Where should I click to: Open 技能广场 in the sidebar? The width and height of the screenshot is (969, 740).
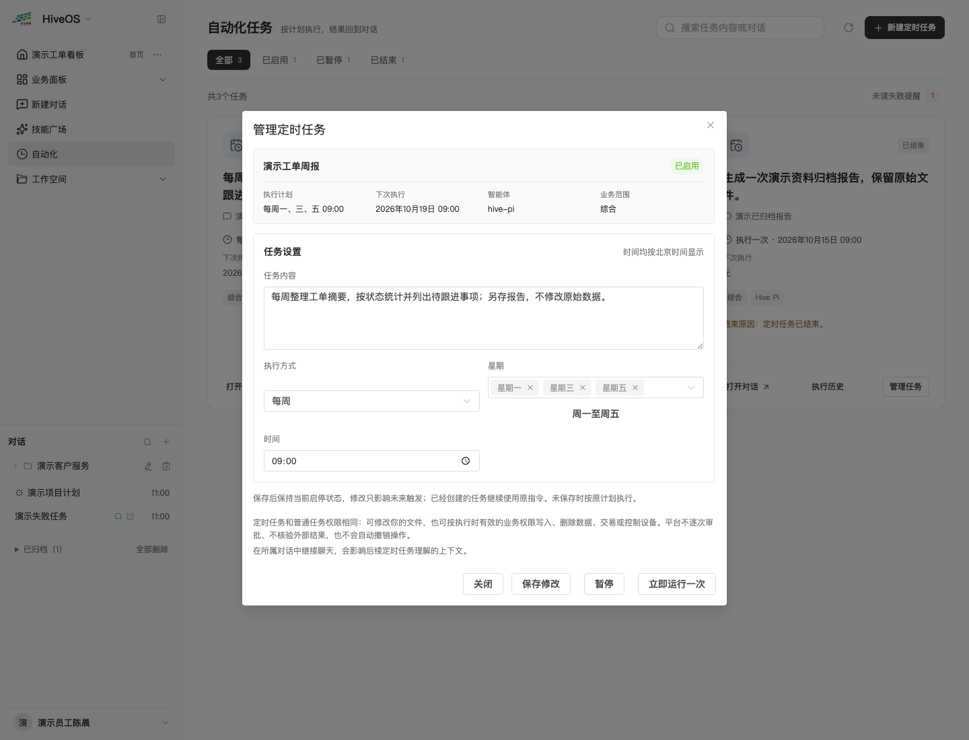coord(92,129)
